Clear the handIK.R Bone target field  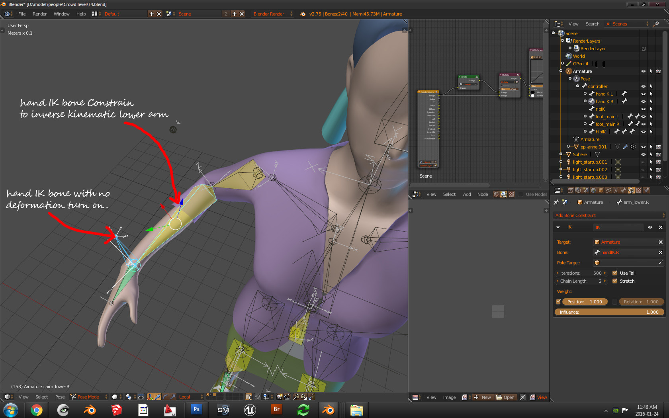(661, 252)
